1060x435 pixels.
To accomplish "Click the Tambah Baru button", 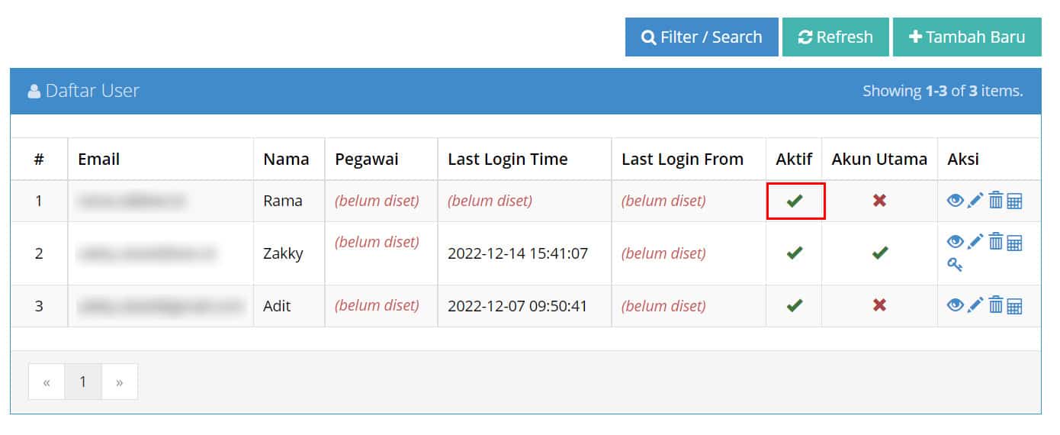I will coord(967,37).
